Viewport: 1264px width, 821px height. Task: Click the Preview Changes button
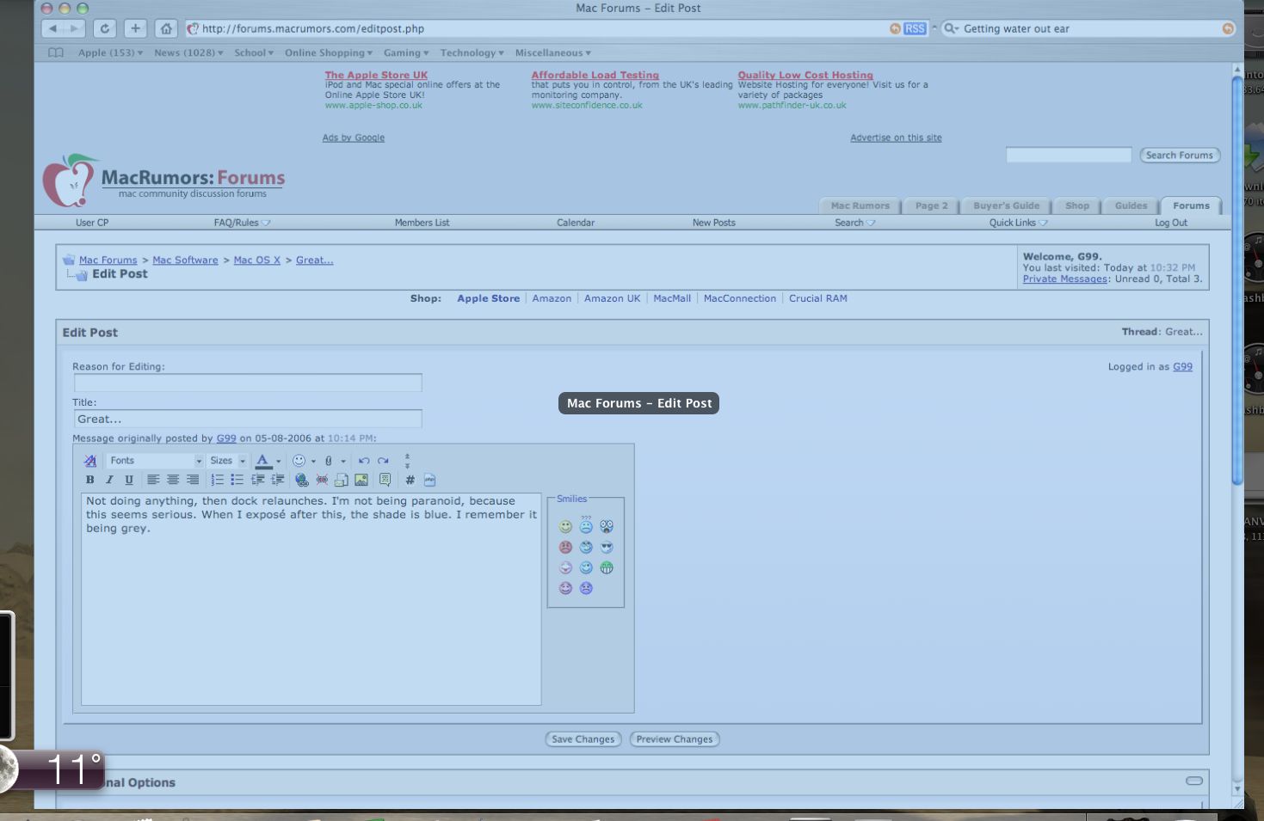[x=675, y=739]
